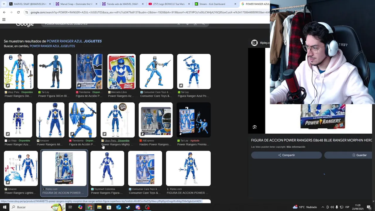Click the microphone tray icon

[x=337, y=207]
